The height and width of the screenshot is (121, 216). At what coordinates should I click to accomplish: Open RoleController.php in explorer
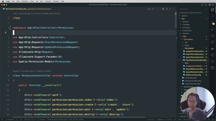[193, 75]
